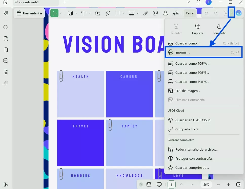This screenshot has width=245, height=189.
Task: Open the user account avatar
Action: click(x=209, y=2)
